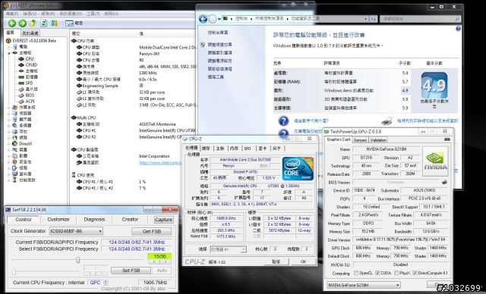Viewport: 486px width, 294px height.
Task: Click the CPU-Z title bar icon
Action: coord(185,139)
